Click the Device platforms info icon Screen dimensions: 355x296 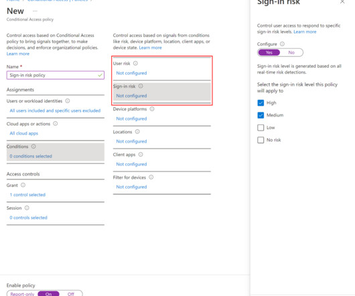tap(152, 109)
